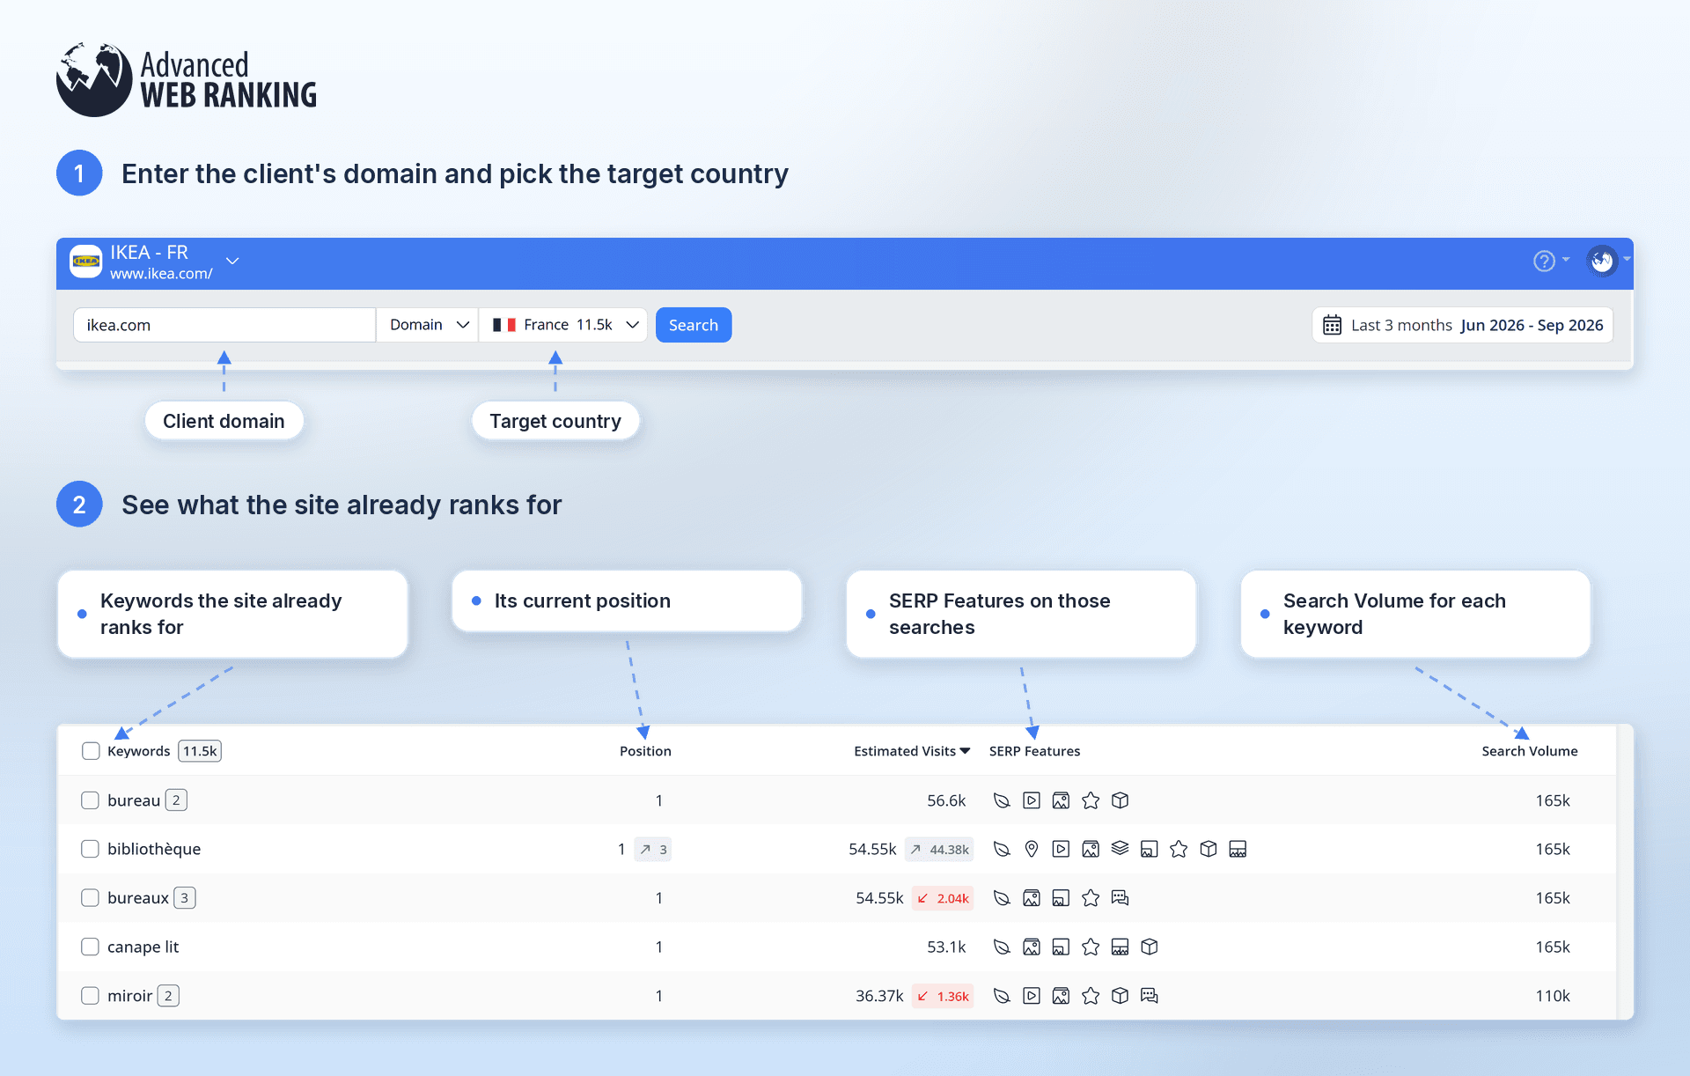Click the leaf icon in bureau row
Screen dimensions: 1690x1076
coord(1002,800)
